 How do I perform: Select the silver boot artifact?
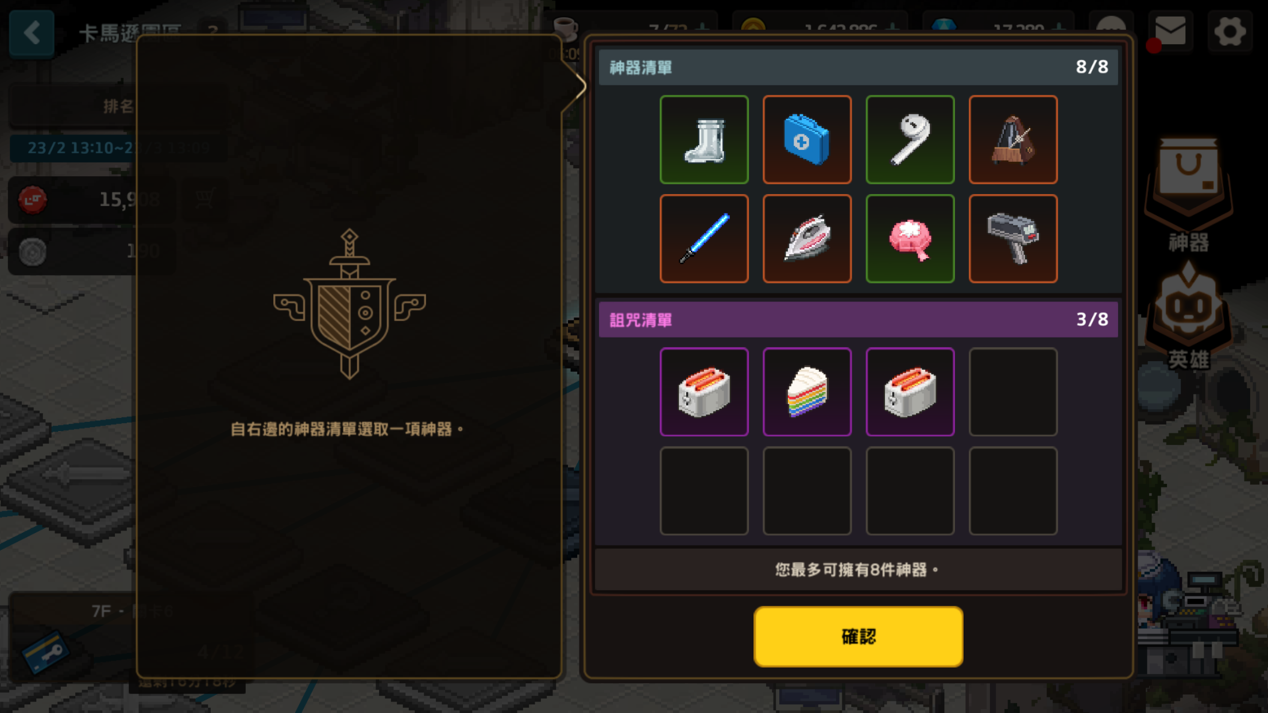pos(704,139)
